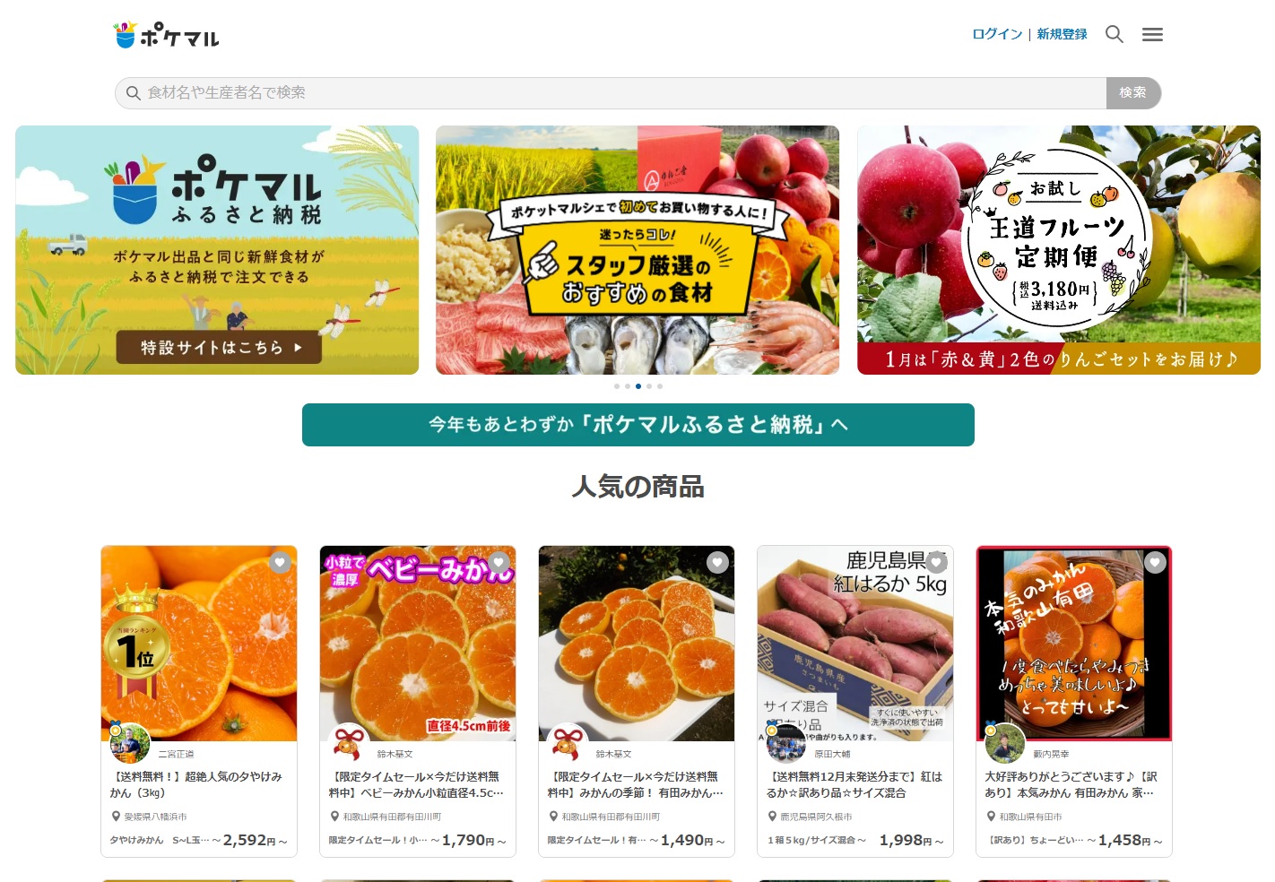Open the 王道フルーツ定期便 apple banner
This screenshot has width=1275, height=882.
(x=1059, y=250)
